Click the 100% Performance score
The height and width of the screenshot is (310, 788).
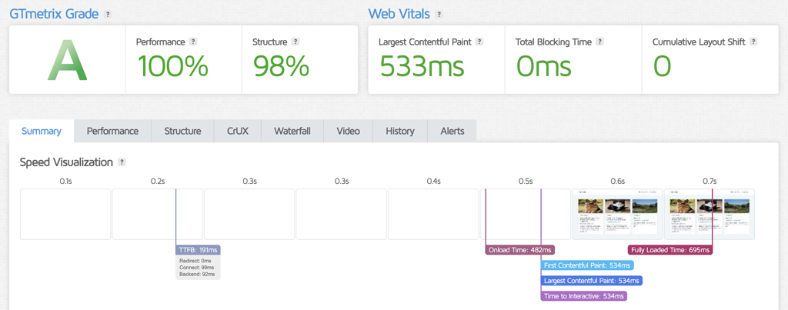click(172, 65)
